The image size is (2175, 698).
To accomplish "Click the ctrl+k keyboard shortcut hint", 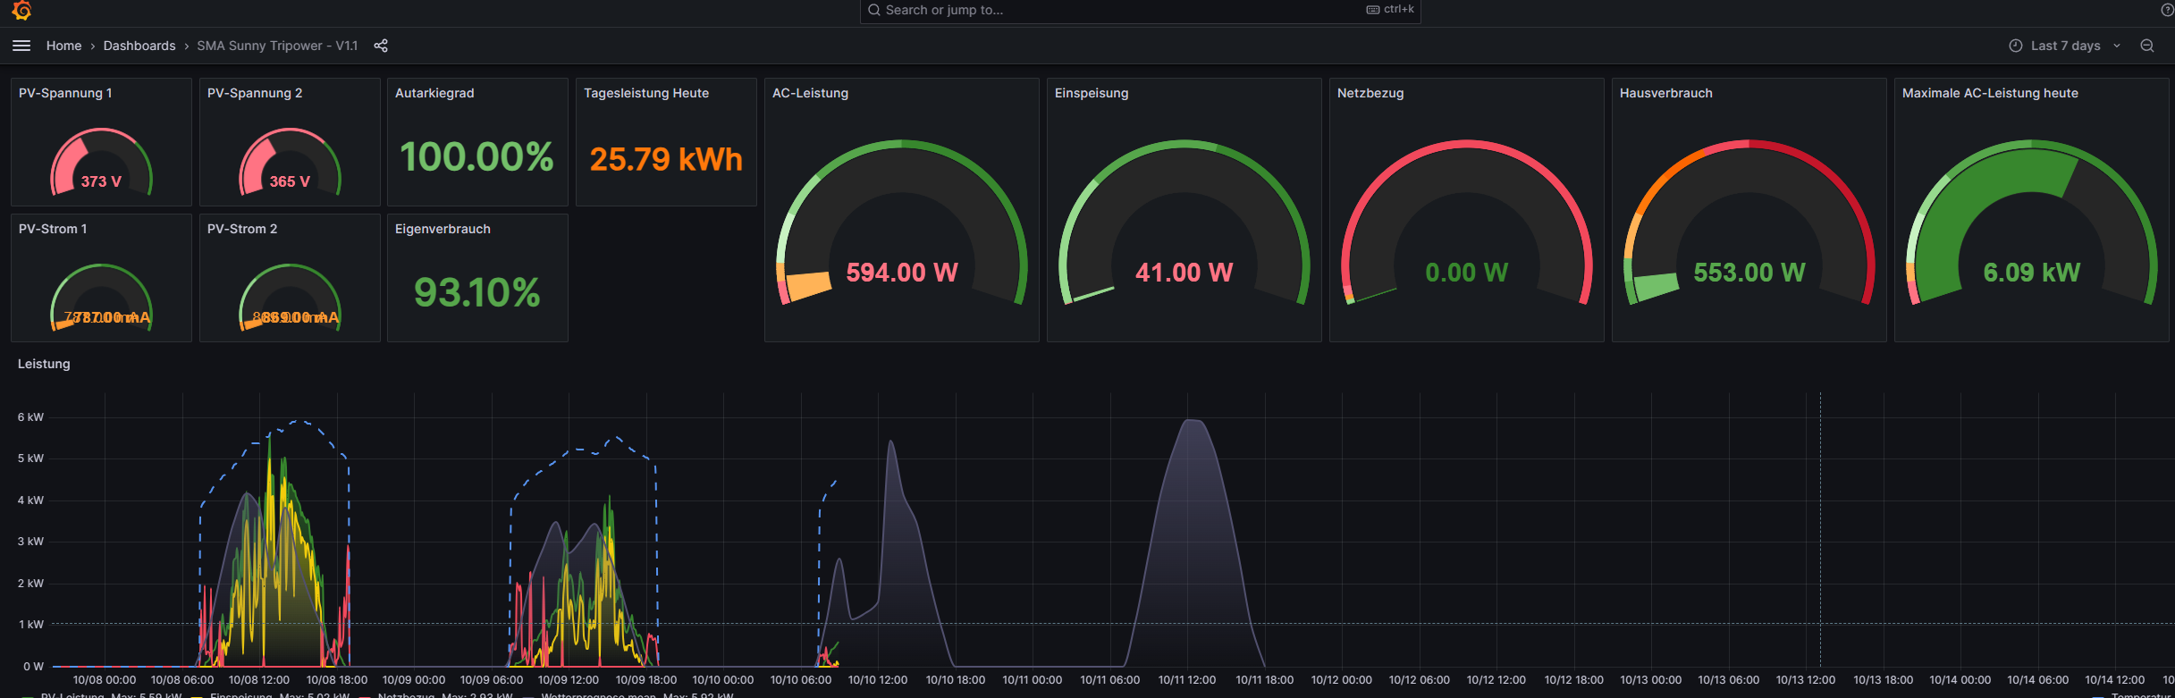I will pos(1390,10).
